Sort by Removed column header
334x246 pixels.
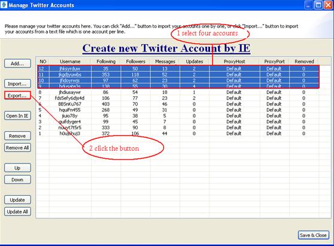[304, 62]
